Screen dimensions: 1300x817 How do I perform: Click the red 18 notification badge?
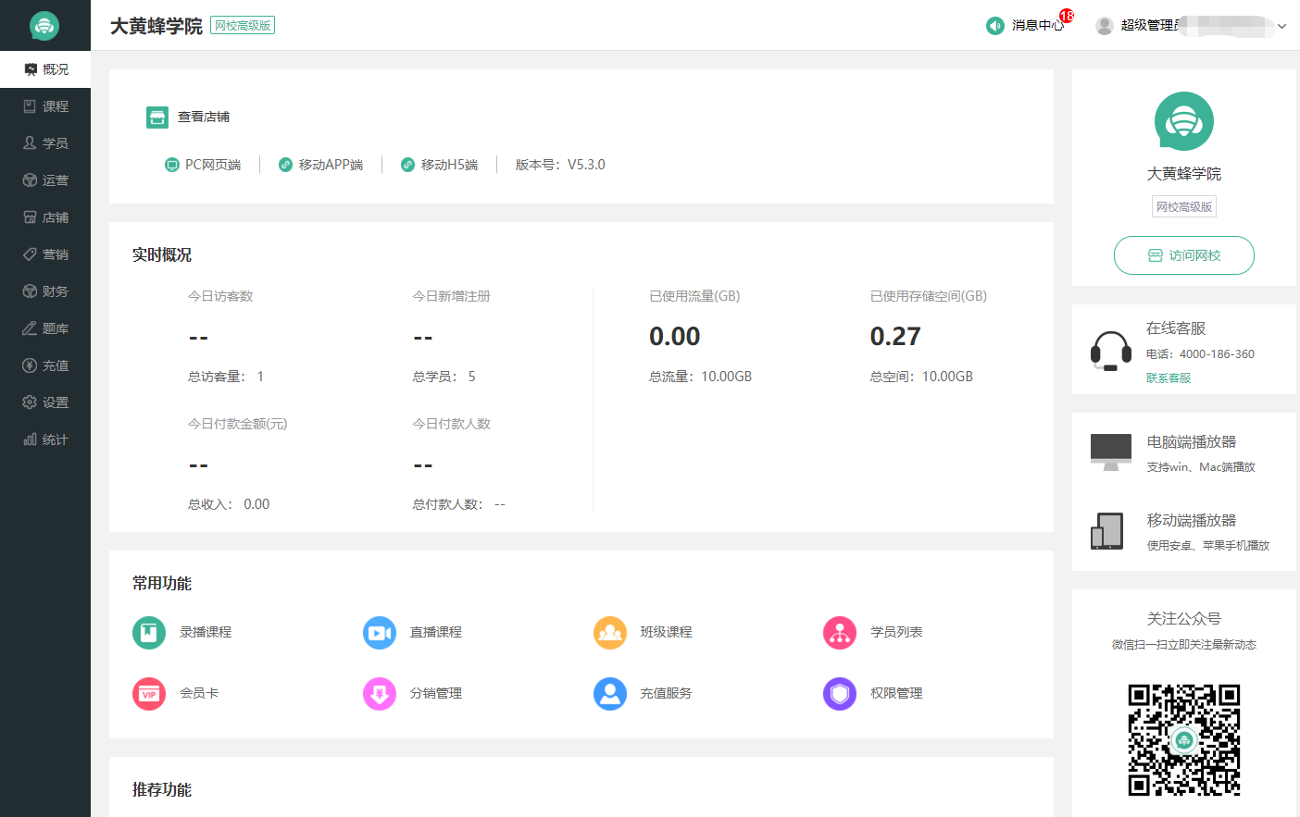tap(1067, 16)
